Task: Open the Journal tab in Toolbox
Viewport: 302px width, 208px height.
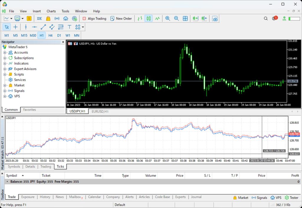Action: [196, 197]
